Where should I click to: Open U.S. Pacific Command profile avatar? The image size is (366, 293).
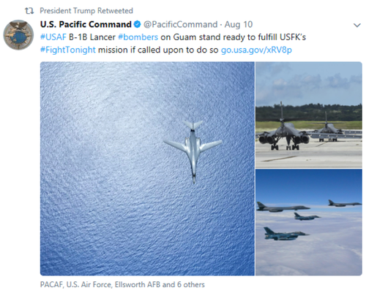point(18,35)
